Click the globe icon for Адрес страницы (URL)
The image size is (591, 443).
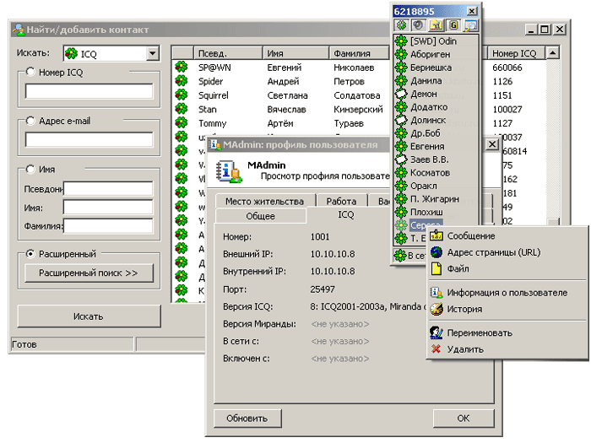click(436, 252)
